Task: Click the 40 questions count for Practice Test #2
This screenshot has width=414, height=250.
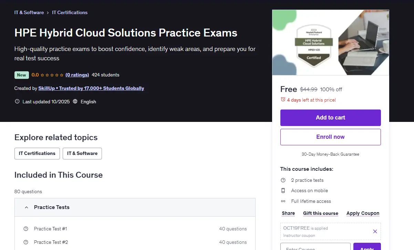Action: pyautogui.click(x=233, y=242)
